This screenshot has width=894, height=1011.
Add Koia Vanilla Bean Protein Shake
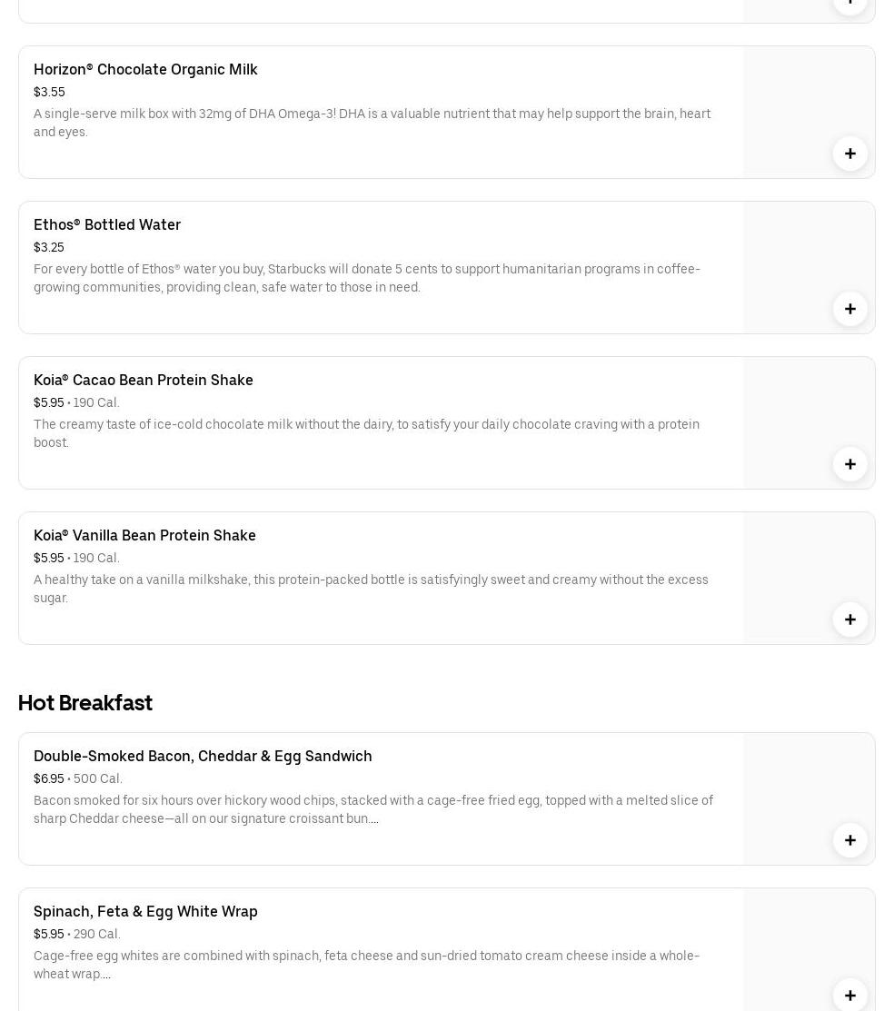[x=849, y=619]
